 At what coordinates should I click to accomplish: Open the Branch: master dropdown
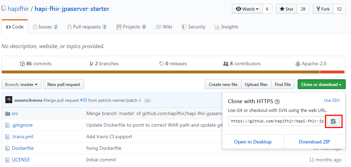pos(21,84)
